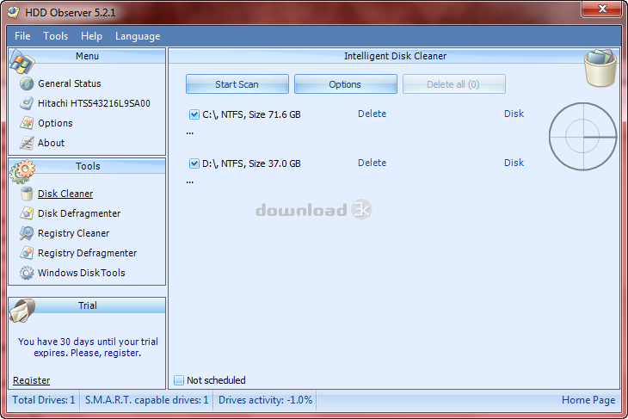The width and height of the screenshot is (628, 419).
Task: Click the Start Scan button
Action: pyautogui.click(x=237, y=84)
